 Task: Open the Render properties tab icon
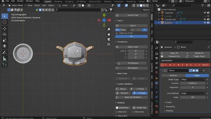point(157,54)
